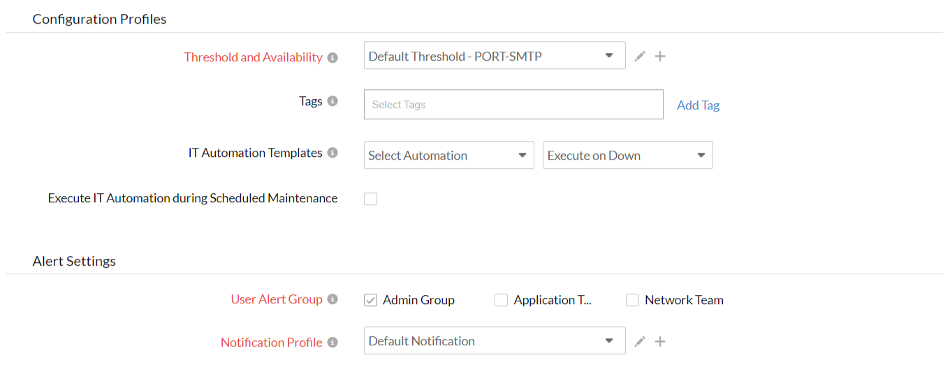Viewport: 943px width, 392px height.
Task: Show info icon for Notification Profile
Action: pyautogui.click(x=332, y=342)
